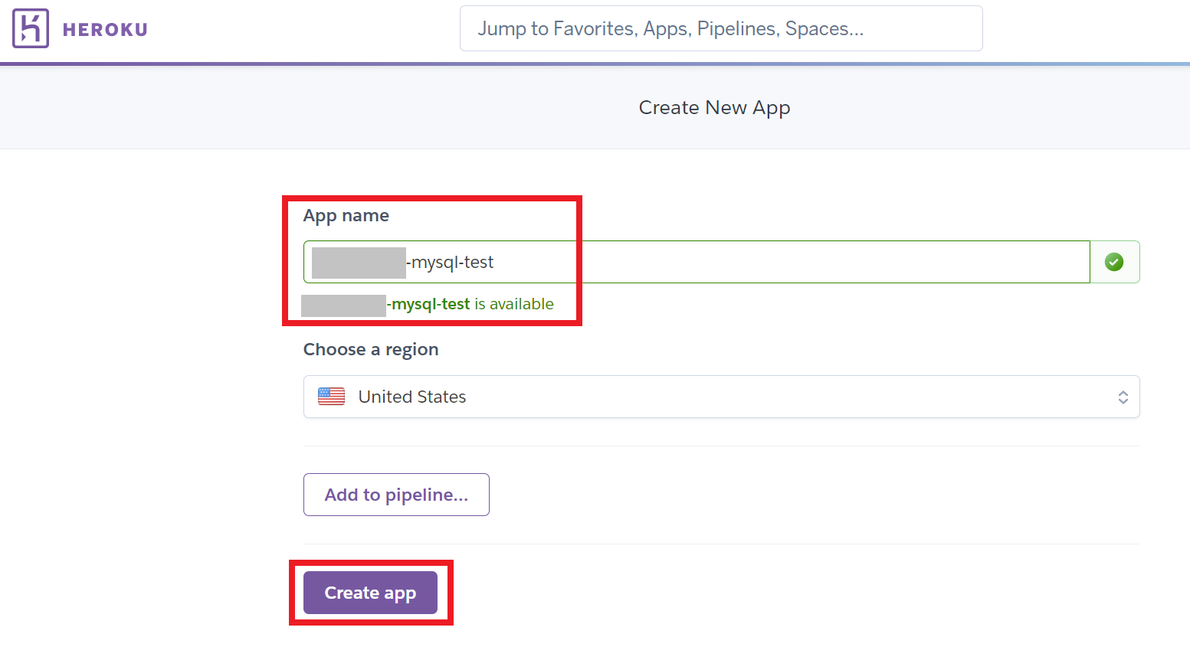Open the United States region dropdown
The width and height of the screenshot is (1190, 647).
(x=721, y=397)
